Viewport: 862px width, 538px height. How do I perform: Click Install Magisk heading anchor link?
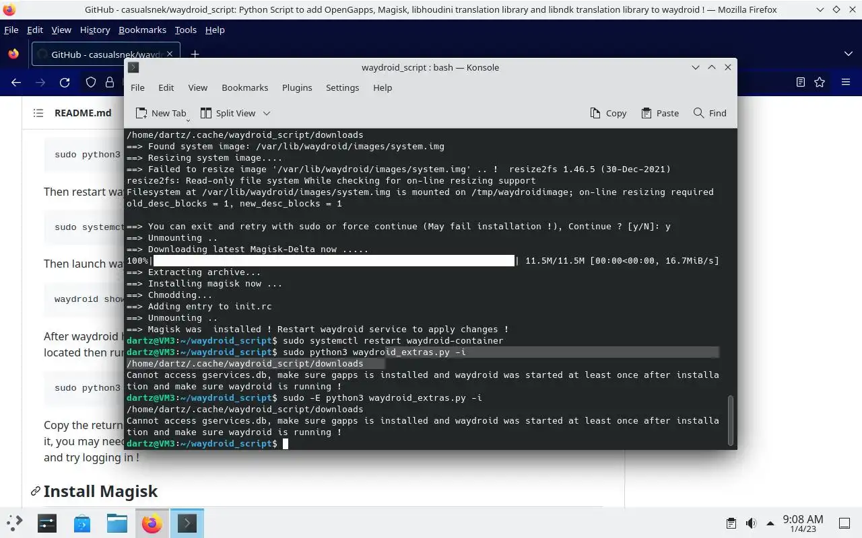pos(35,492)
